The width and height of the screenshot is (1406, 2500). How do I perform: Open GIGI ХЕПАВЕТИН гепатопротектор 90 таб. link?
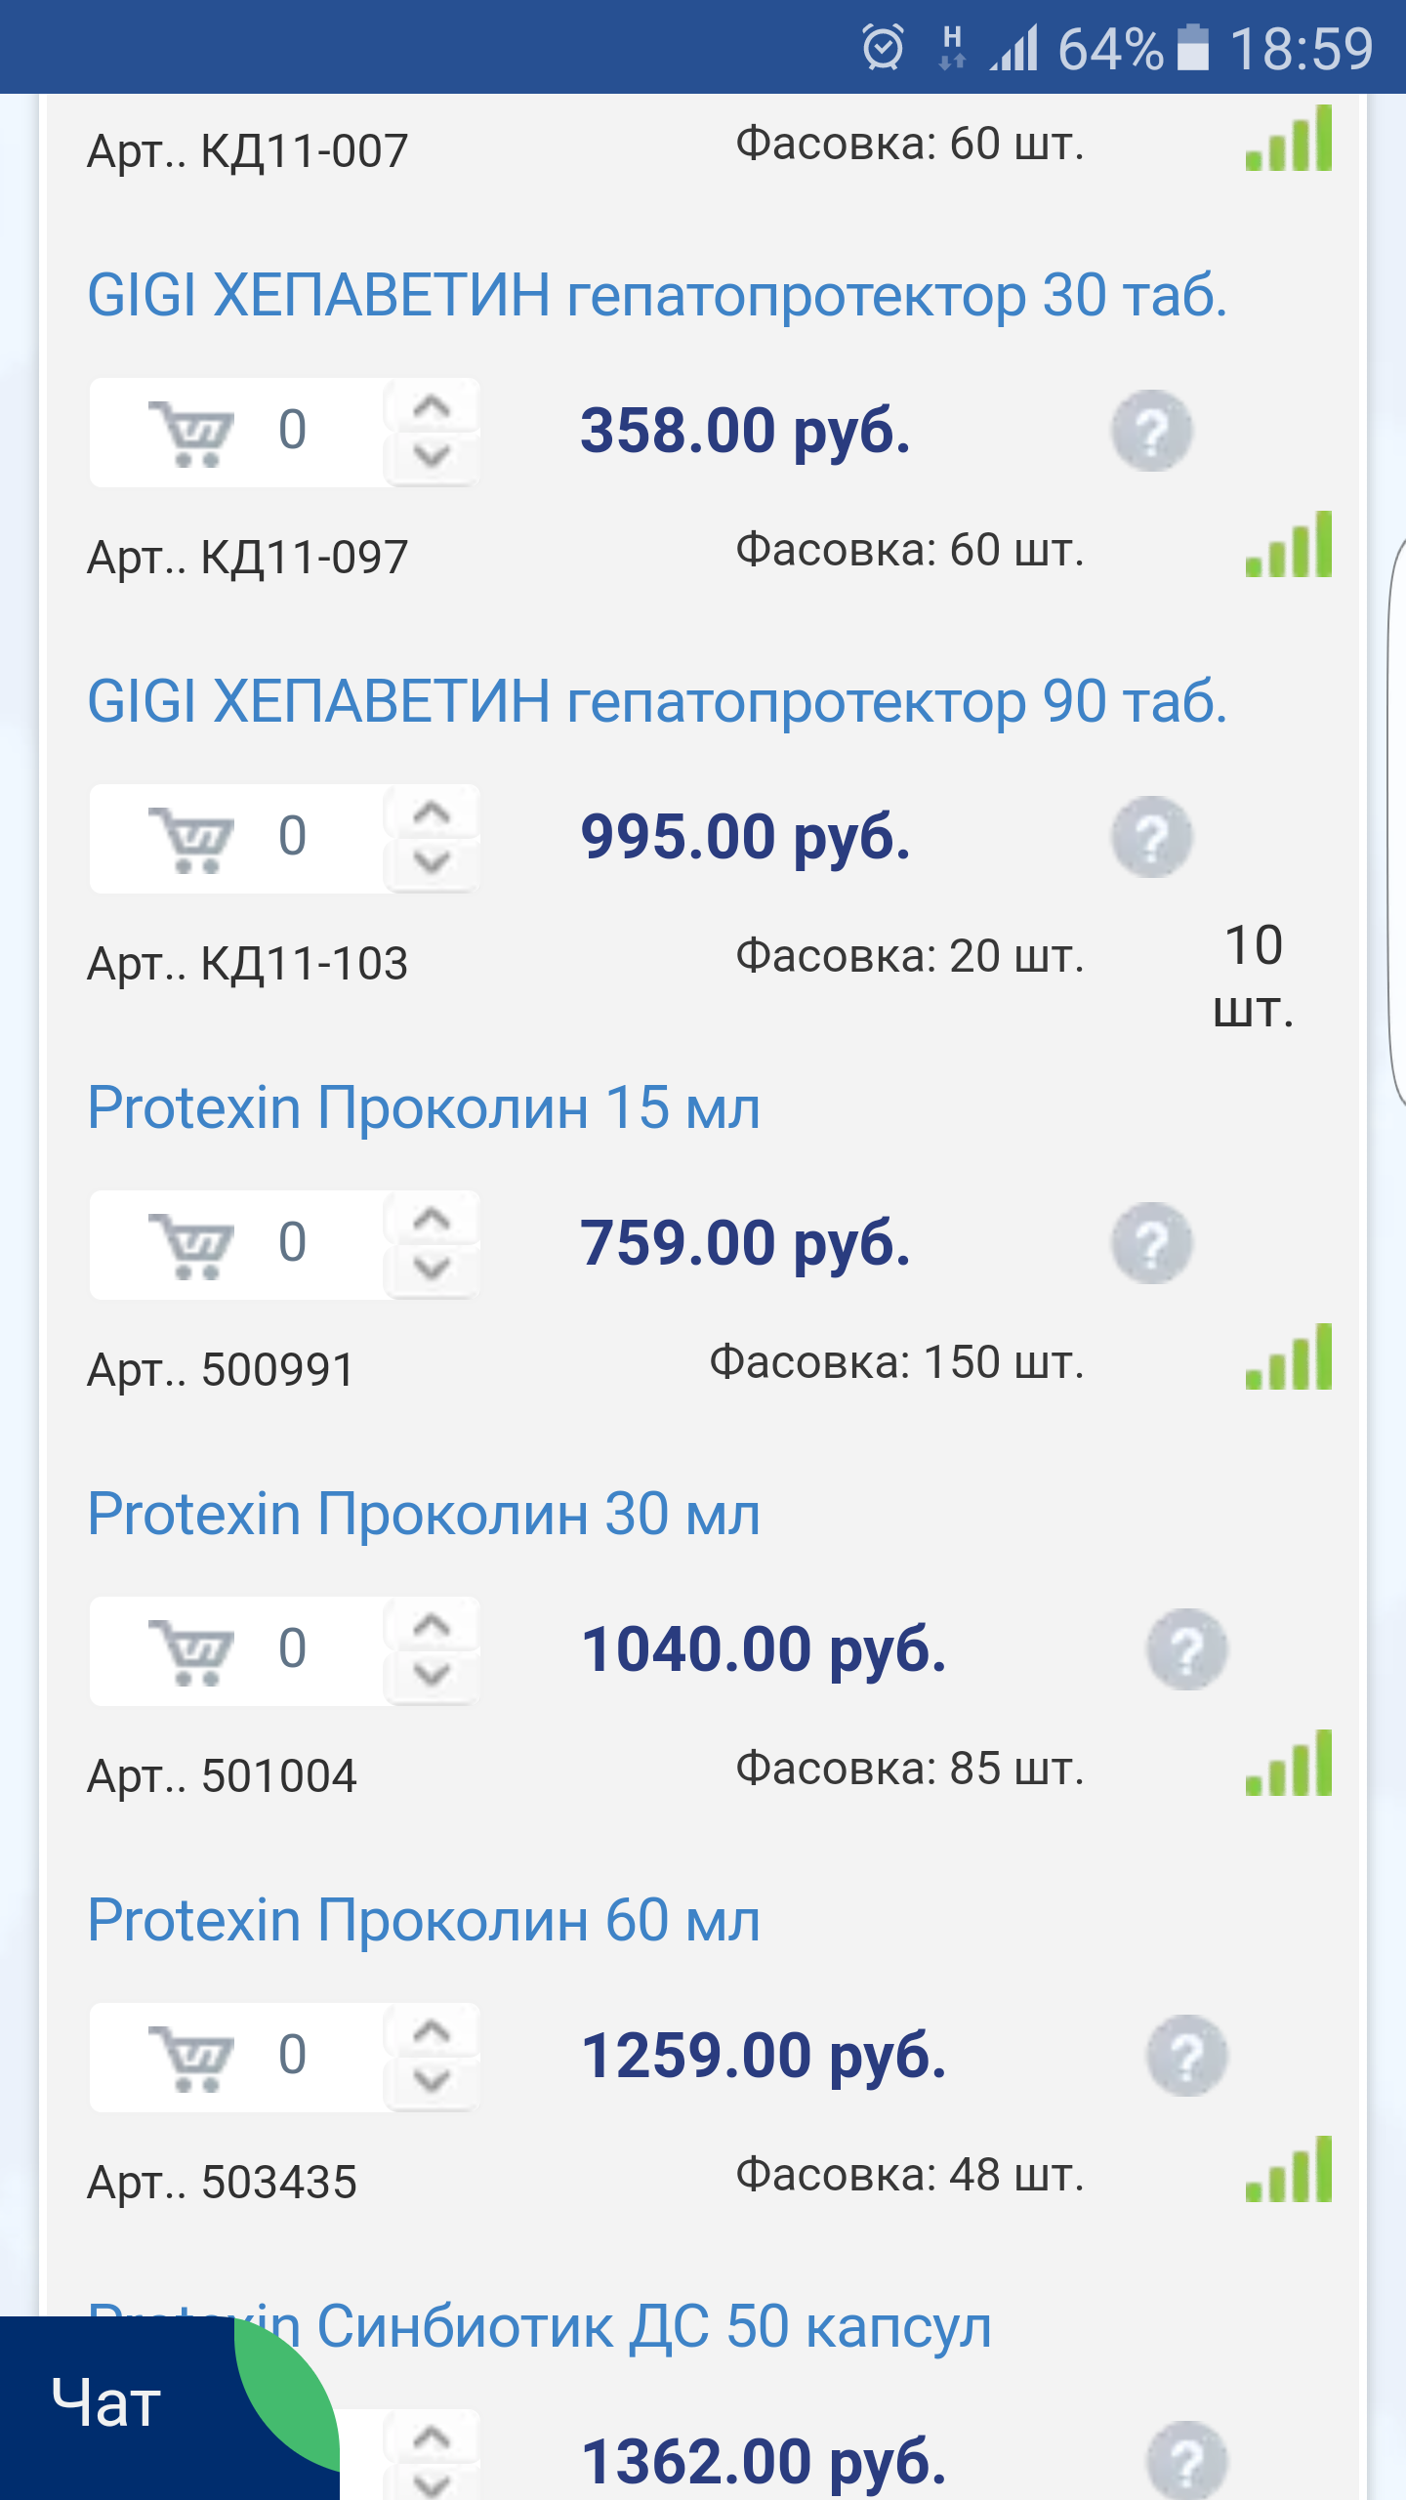coord(656,701)
